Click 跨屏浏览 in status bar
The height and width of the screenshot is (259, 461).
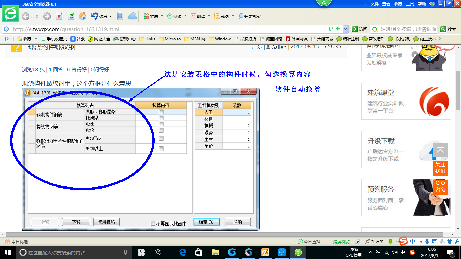click(338, 242)
